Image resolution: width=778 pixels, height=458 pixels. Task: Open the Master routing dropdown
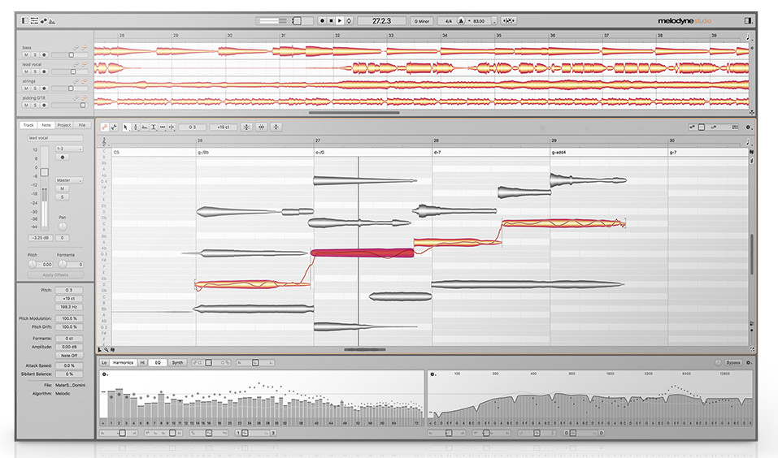69,180
